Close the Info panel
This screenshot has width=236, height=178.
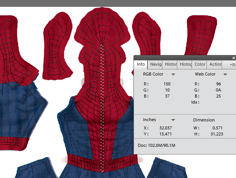(x=234, y=58)
